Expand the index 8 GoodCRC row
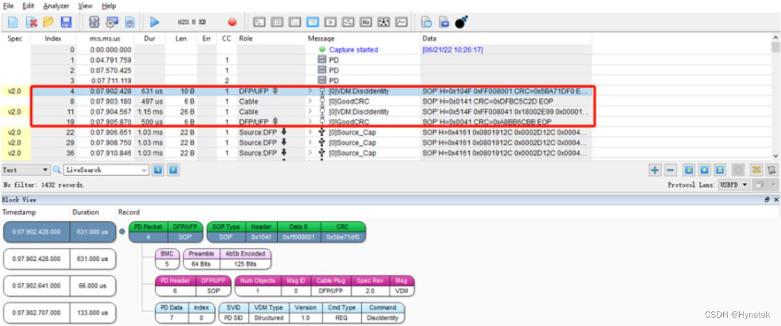 point(311,101)
